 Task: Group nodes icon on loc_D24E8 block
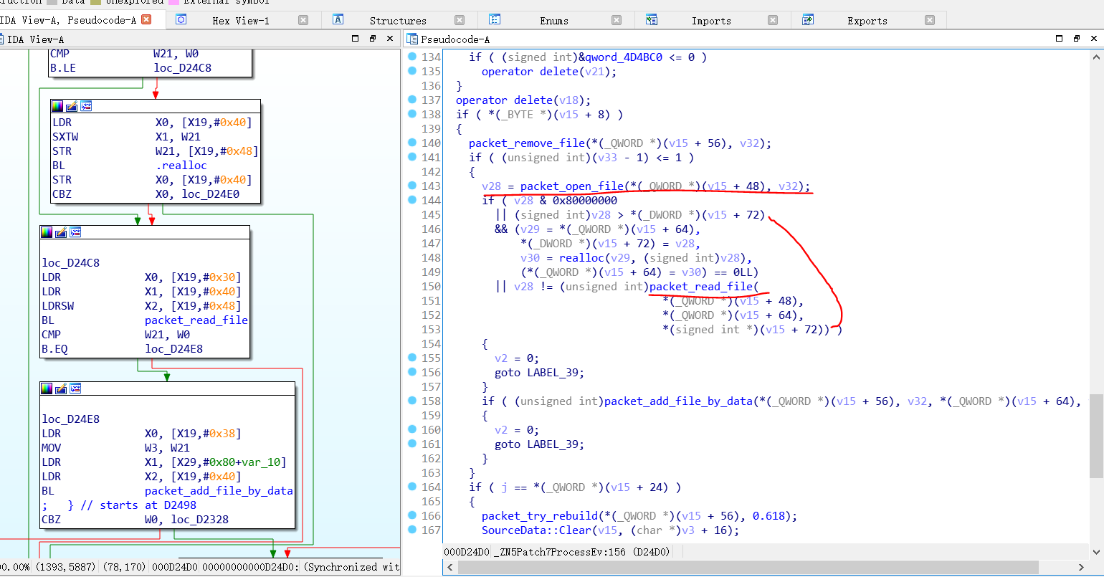[75, 388]
